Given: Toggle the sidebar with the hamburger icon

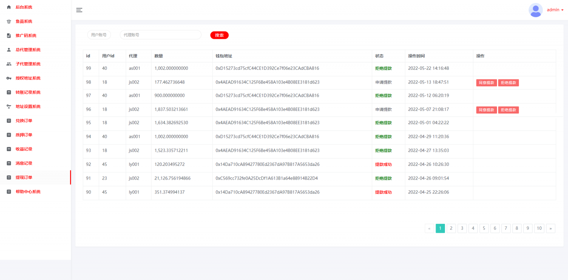Looking at the screenshot, I should 79,10.
